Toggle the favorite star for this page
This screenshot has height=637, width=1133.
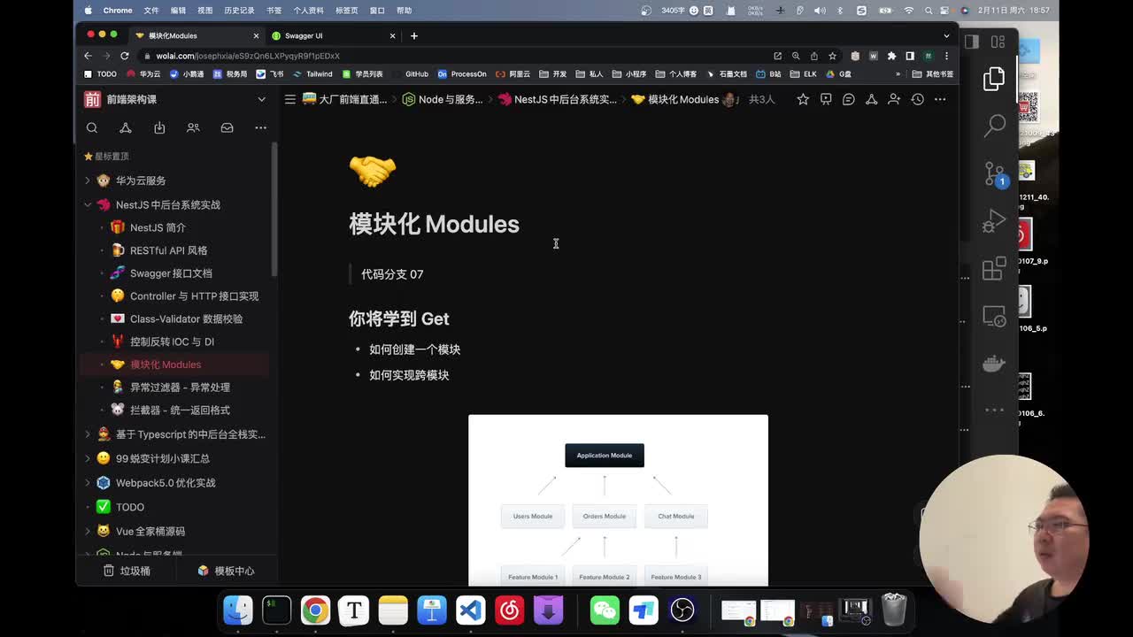click(x=803, y=99)
